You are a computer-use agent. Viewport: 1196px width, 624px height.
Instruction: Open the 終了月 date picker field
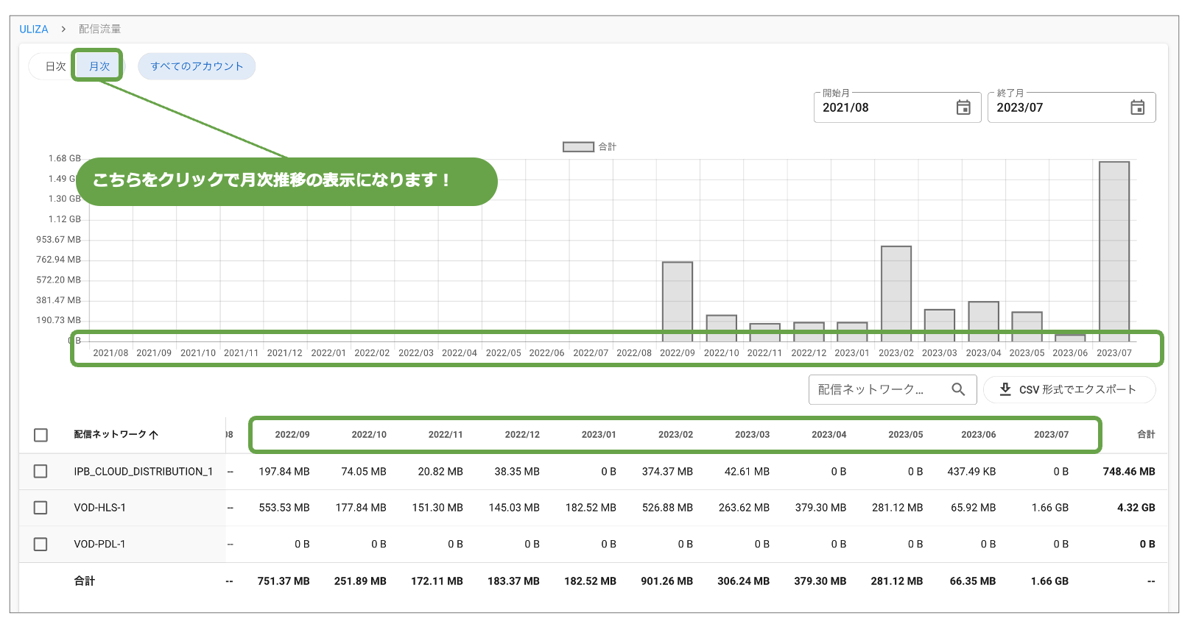tap(1058, 107)
